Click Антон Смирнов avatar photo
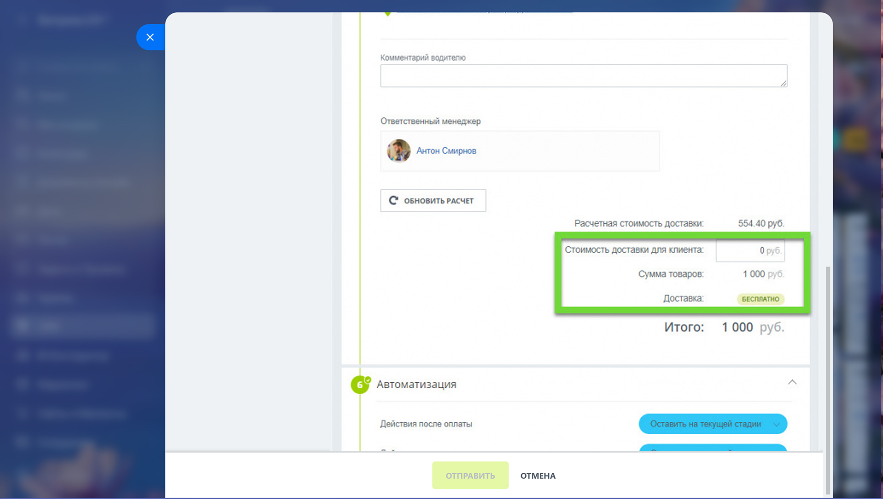Viewport: 883px width, 499px height. tap(399, 151)
